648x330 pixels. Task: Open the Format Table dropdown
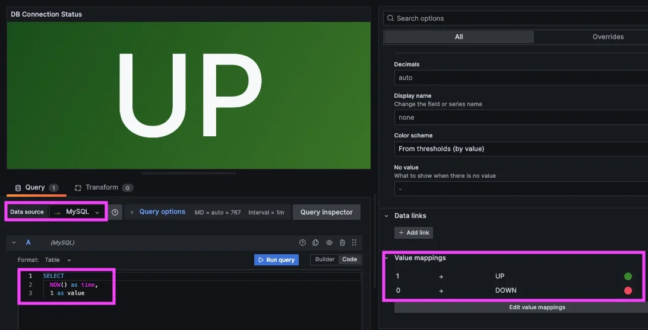(x=58, y=260)
